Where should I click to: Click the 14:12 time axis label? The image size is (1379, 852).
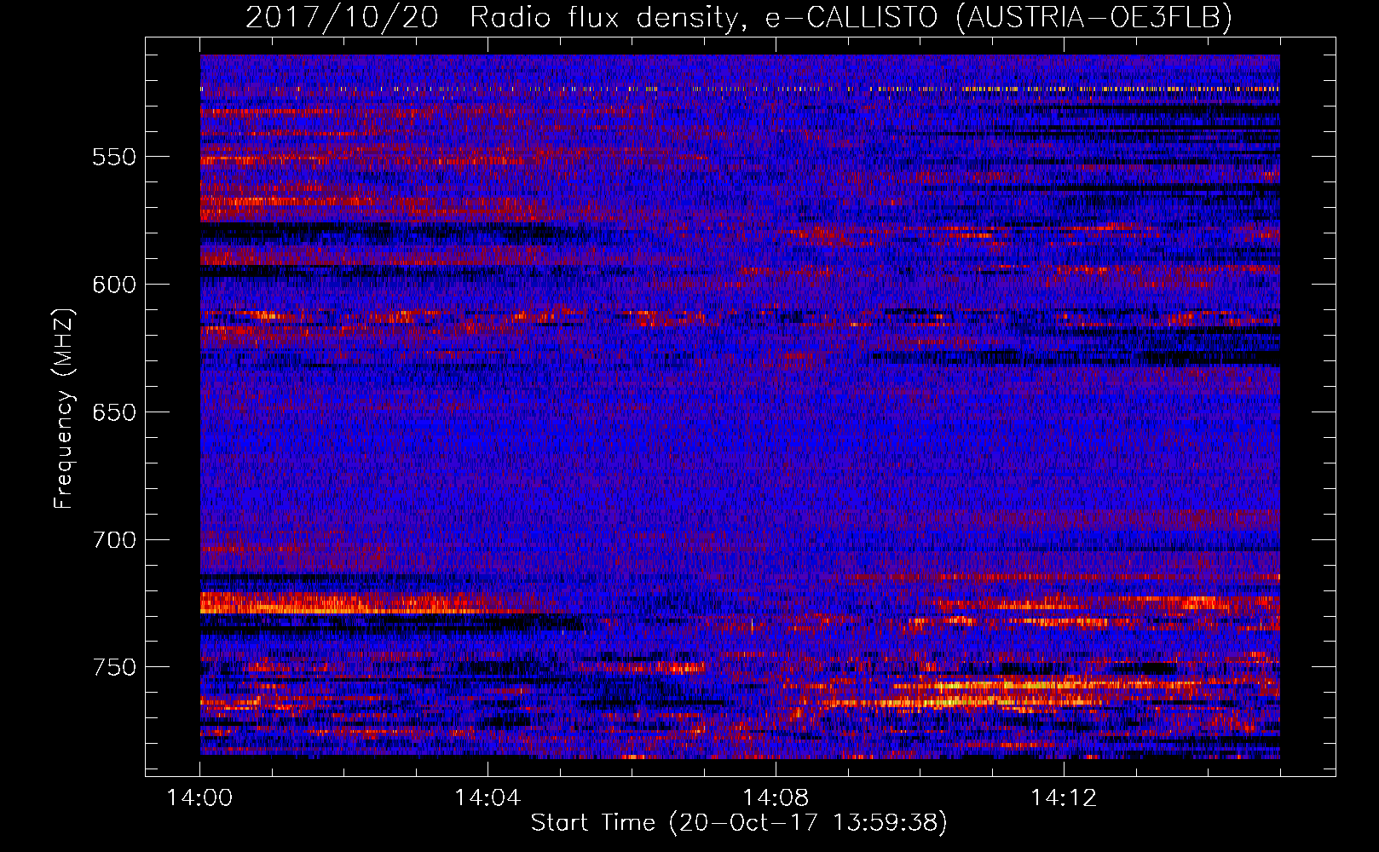tap(1064, 798)
